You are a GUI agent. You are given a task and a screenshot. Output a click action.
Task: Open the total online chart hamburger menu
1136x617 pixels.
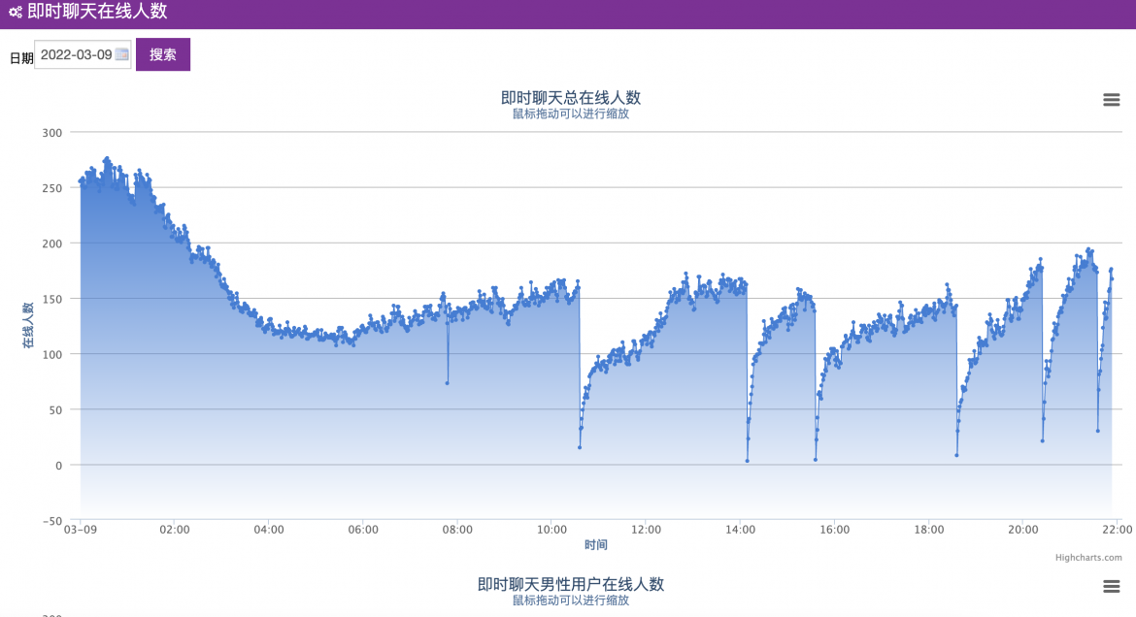[1112, 100]
